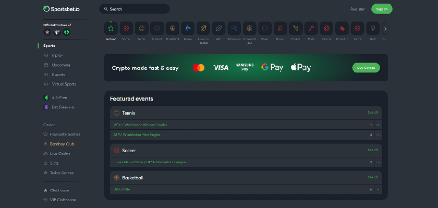Select the Boxing glove category icon

click(280, 28)
